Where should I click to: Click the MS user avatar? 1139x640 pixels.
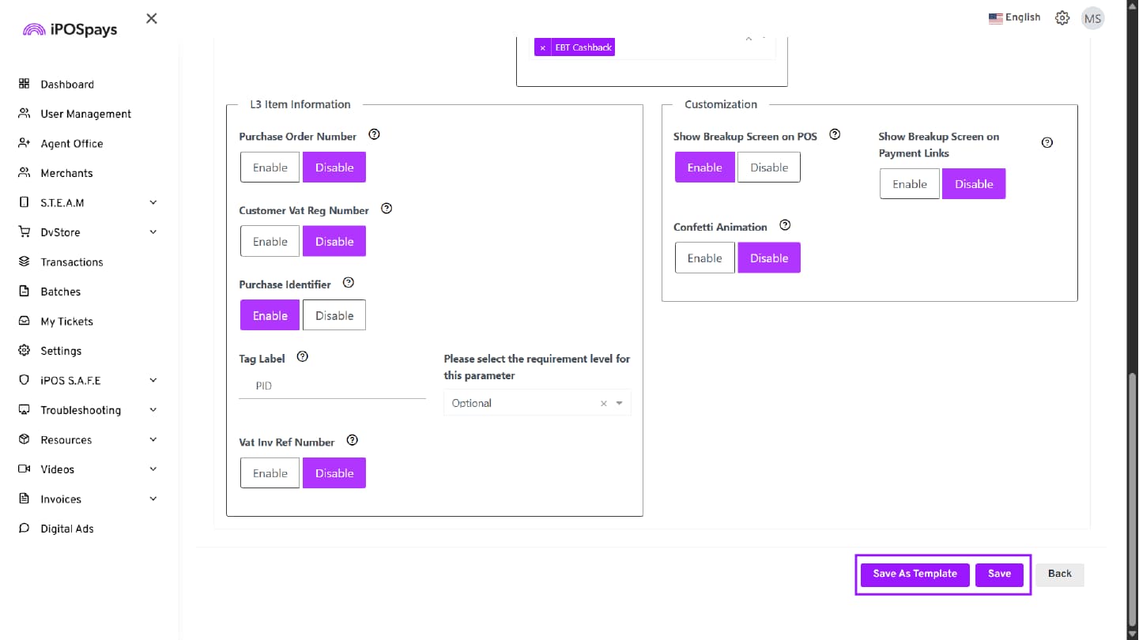(1092, 19)
